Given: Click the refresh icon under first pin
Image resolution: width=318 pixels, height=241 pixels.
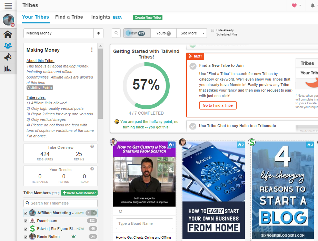Looking at the screenshot, I should tap(120, 211).
